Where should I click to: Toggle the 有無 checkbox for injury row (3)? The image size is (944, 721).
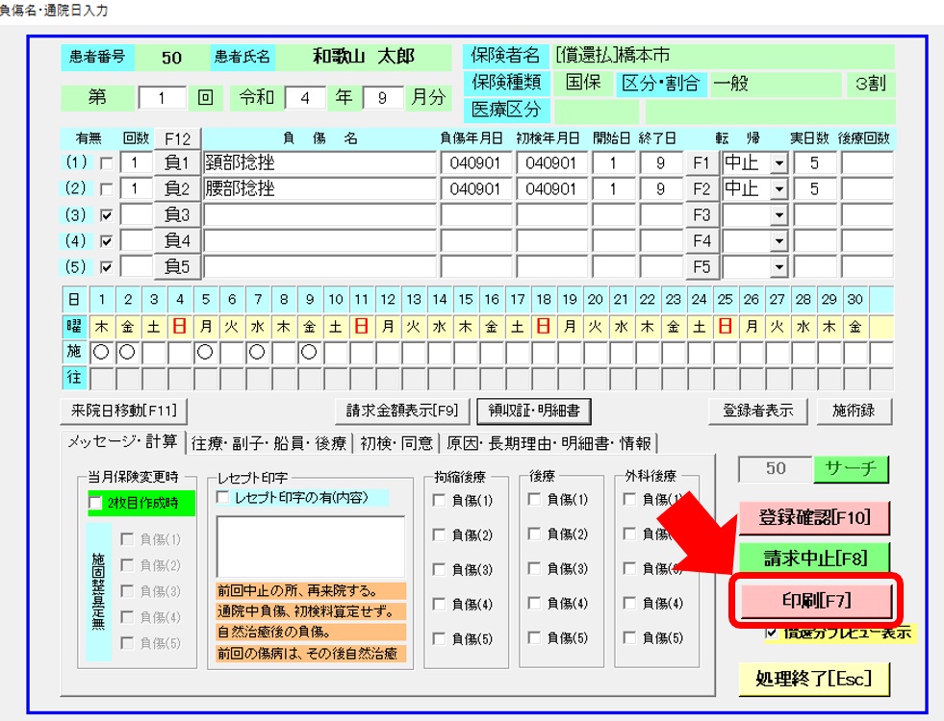[107, 215]
